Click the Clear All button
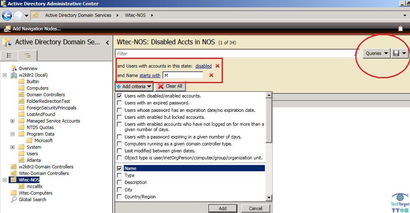Image resolution: width=410 pixels, height=213 pixels. pyautogui.click(x=170, y=86)
